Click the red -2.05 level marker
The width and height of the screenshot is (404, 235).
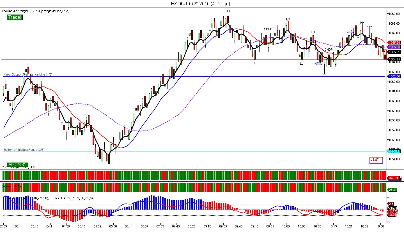392,214
